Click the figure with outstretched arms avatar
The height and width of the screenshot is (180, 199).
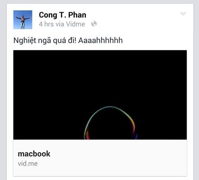[x=23, y=20]
